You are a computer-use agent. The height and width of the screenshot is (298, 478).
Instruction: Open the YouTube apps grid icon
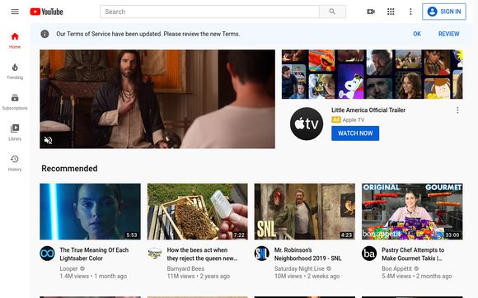391,12
